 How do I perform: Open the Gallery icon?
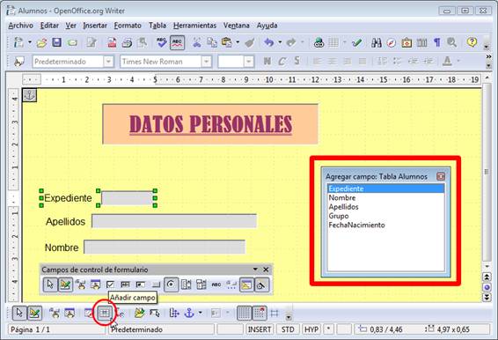coord(406,42)
